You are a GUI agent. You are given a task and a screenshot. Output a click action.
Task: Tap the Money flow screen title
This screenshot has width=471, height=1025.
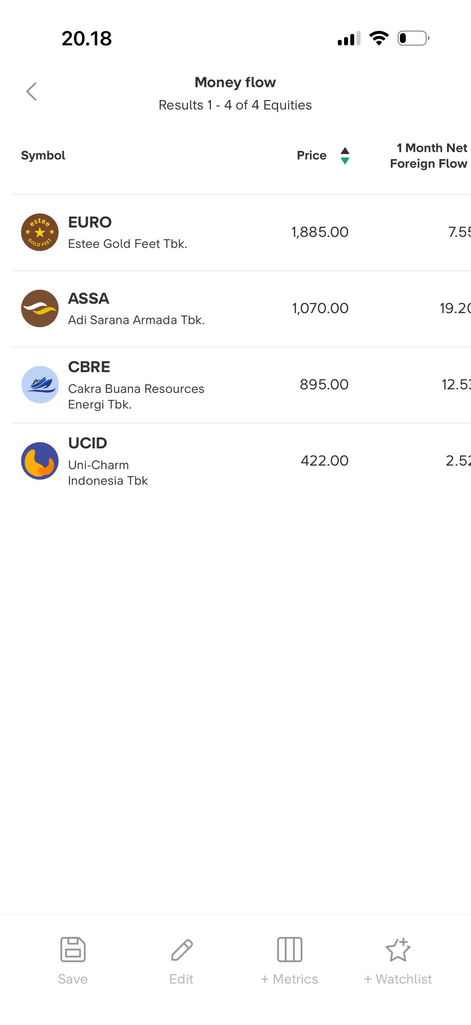(235, 82)
